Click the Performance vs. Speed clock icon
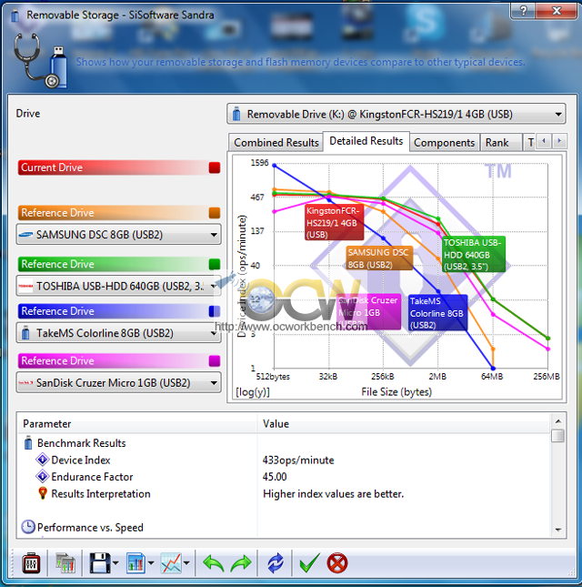582x587 pixels. click(x=28, y=527)
